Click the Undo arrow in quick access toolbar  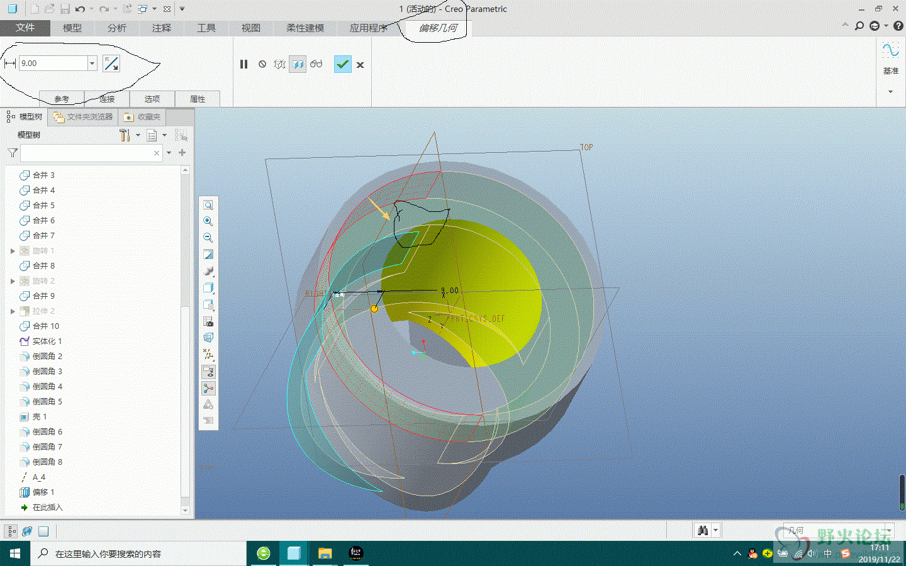80,9
